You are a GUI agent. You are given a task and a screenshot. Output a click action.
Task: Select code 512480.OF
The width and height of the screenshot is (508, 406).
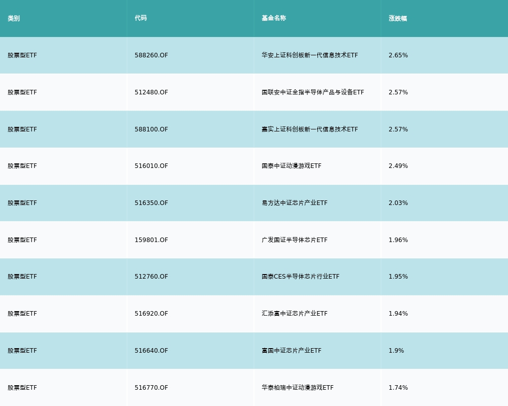[151, 92]
